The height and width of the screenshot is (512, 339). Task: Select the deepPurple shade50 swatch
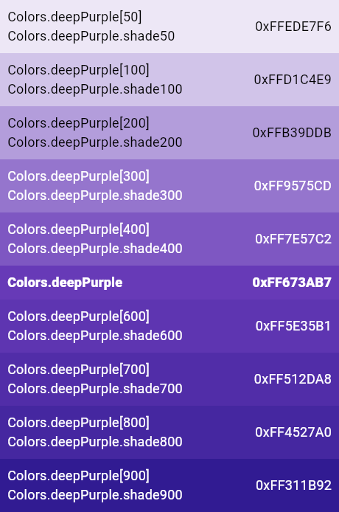pyautogui.click(x=169, y=27)
